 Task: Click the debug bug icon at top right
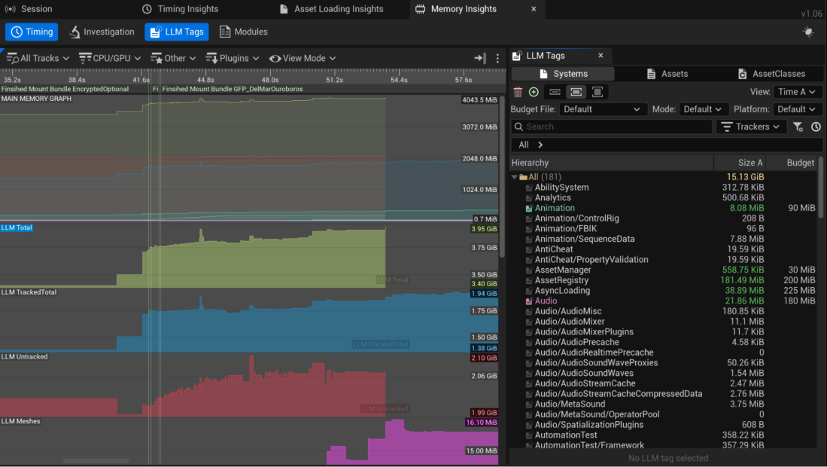click(x=808, y=32)
